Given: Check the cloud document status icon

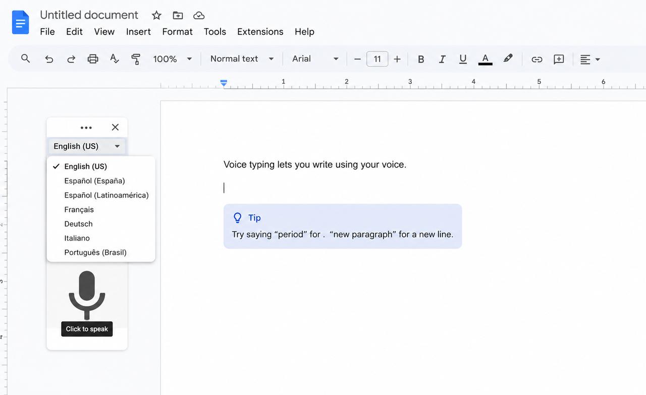Looking at the screenshot, I should tap(199, 15).
